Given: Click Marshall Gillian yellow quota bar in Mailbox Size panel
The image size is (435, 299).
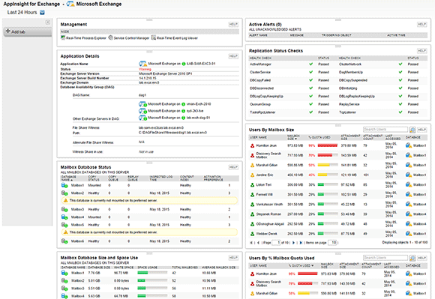Looking at the screenshot, I should (328, 165).
